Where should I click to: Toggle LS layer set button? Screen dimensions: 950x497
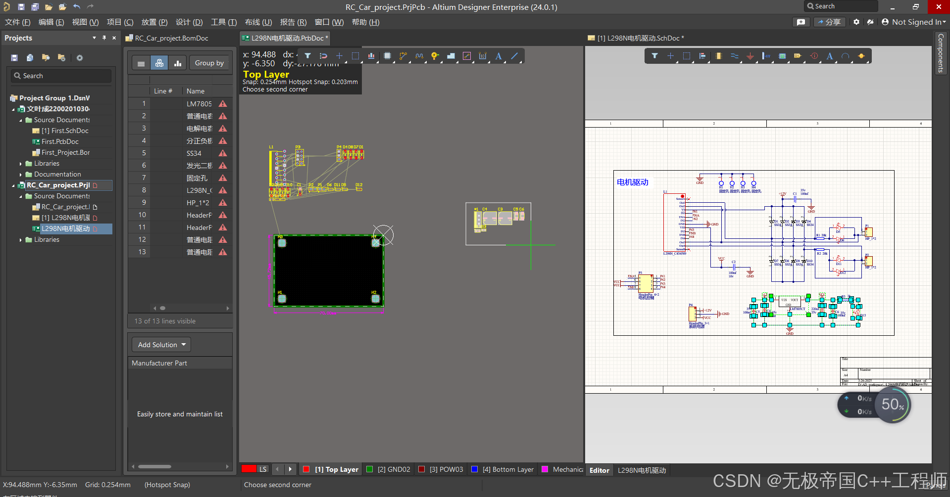tap(263, 469)
